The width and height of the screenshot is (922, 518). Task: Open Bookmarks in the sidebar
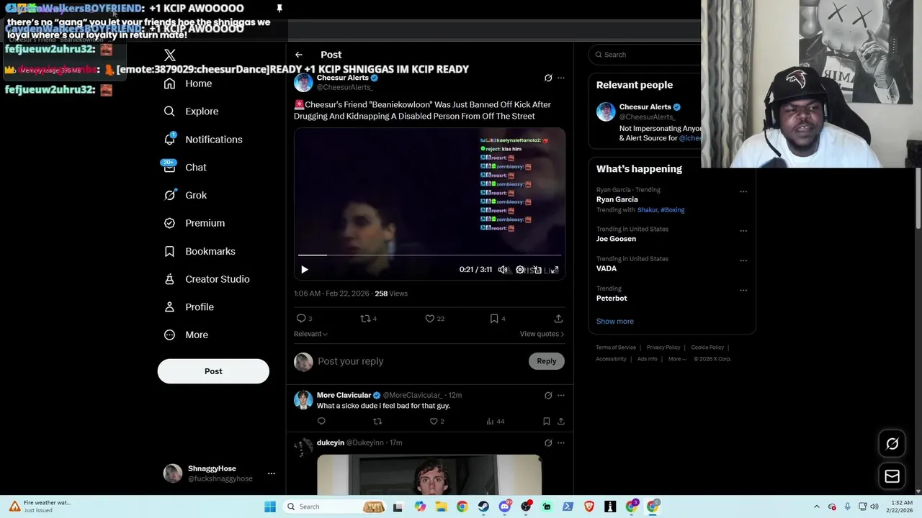[200, 251]
